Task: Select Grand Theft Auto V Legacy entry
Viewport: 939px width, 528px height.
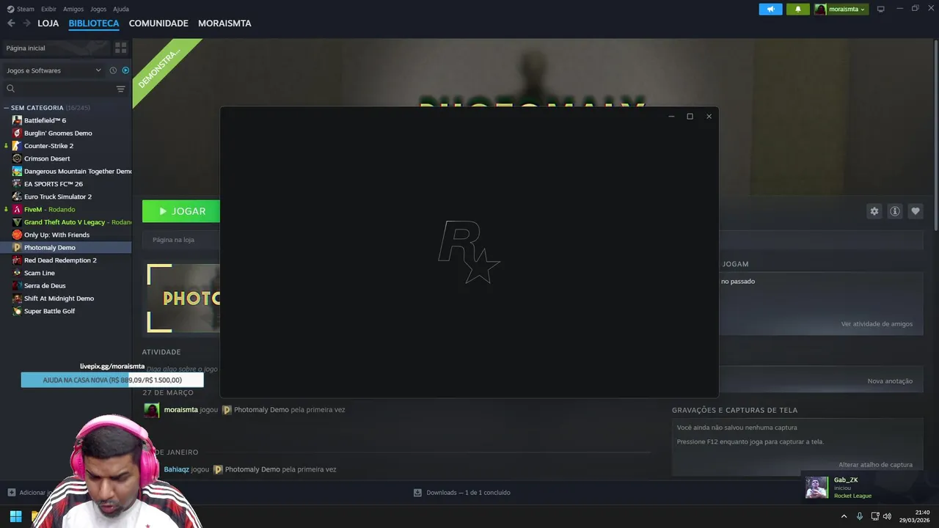Action: [x=66, y=222]
